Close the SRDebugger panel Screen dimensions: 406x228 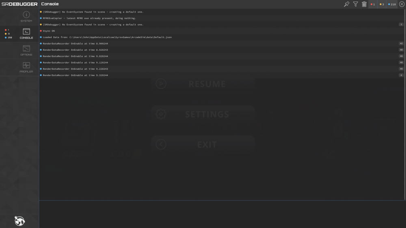(402, 4)
